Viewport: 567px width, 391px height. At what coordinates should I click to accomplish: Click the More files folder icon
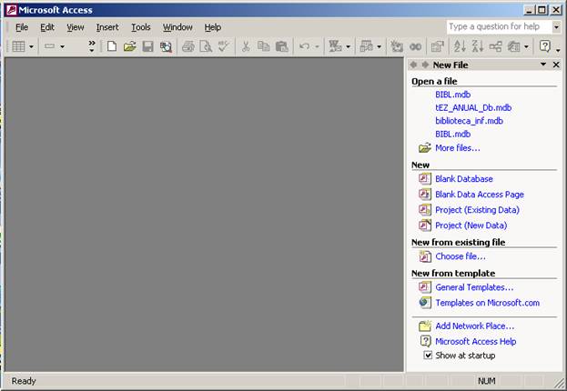coord(424,148)
